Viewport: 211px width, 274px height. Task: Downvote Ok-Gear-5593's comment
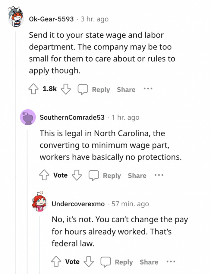pyautogui.click(x=65, y=89)
